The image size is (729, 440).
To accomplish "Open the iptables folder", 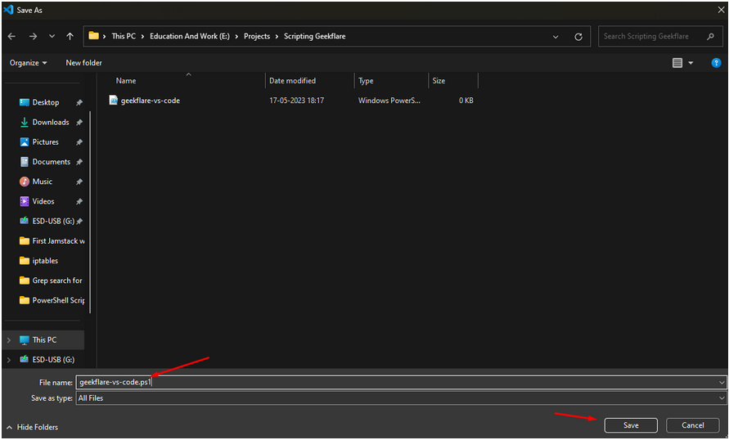I will tap(45, 261).
